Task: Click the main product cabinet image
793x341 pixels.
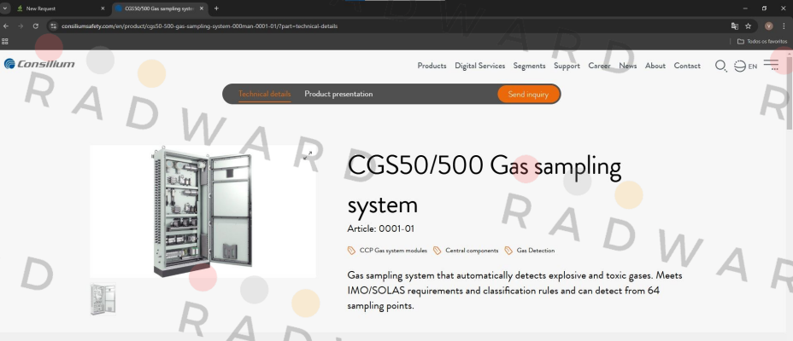Action: pyautogui.click(x=203, y=212)
